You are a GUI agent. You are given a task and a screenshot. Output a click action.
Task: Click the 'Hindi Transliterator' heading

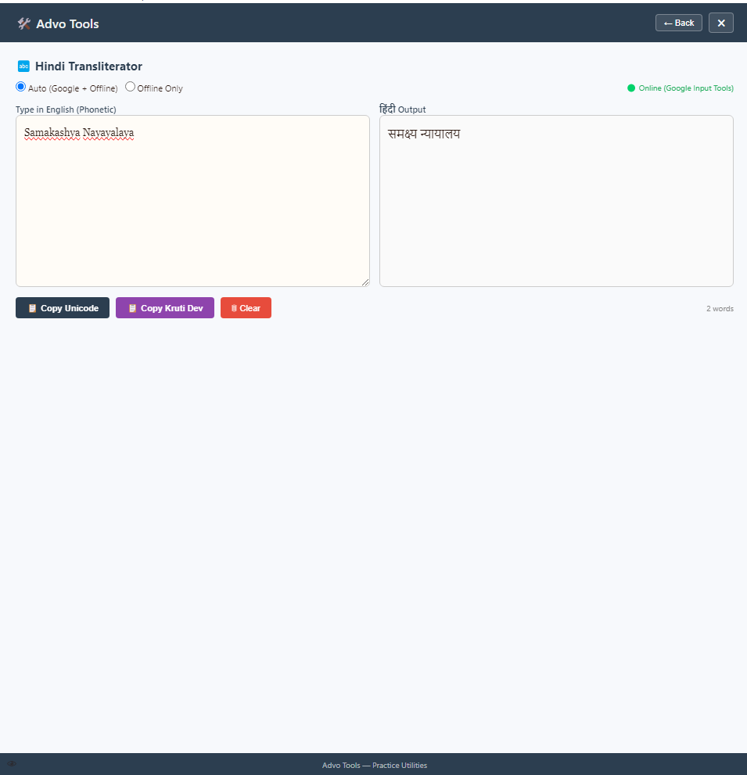88,66
